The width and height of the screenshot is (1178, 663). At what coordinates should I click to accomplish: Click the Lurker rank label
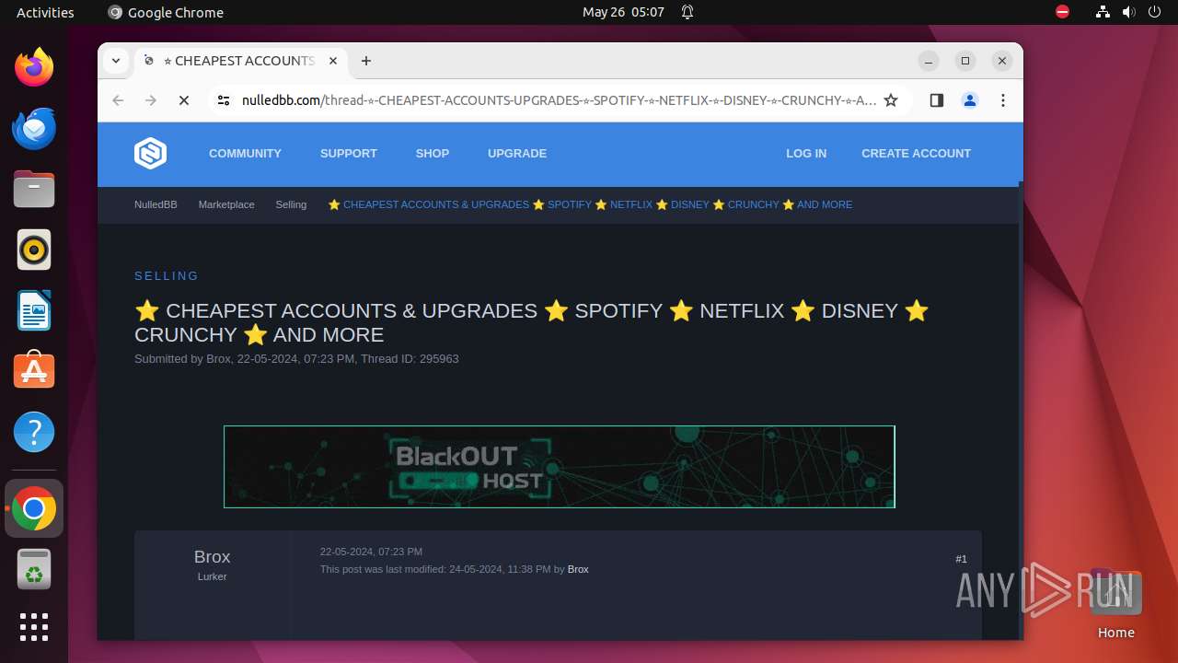(x=212, y=576)
